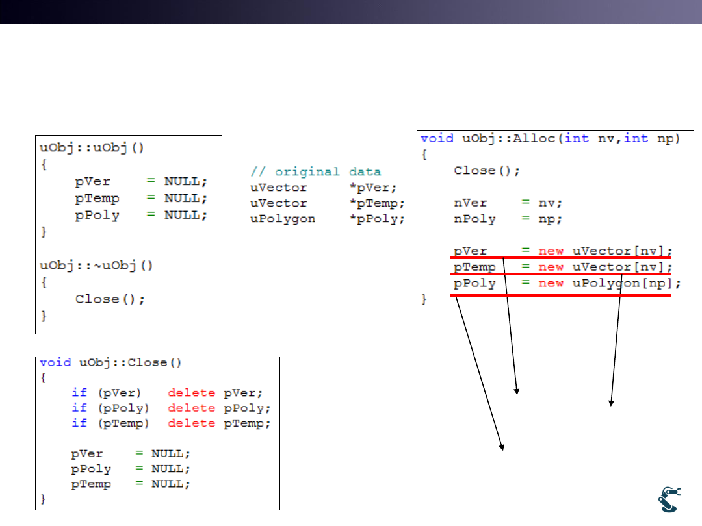Click the "pPoly = new uPolygon[np]" line

567,283
